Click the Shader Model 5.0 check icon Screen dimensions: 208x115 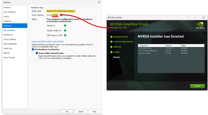(x=65, y=30)
